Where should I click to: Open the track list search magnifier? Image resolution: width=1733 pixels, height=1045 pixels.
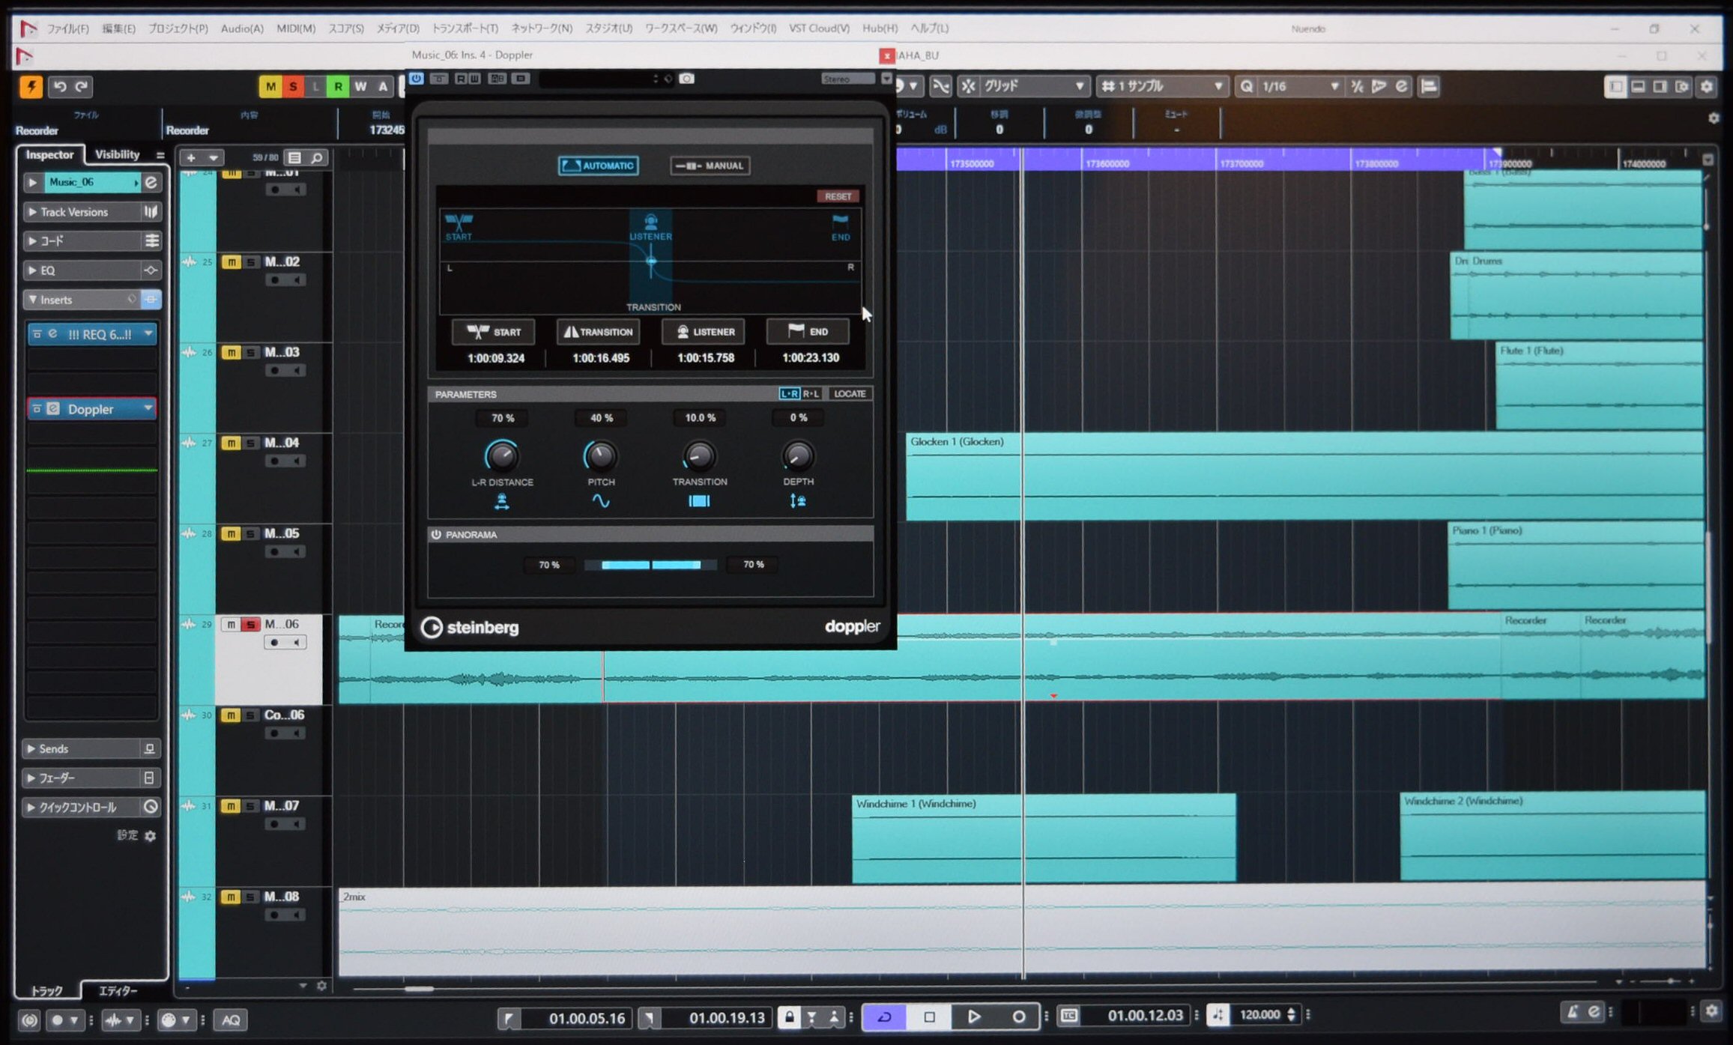pos(317,158)
